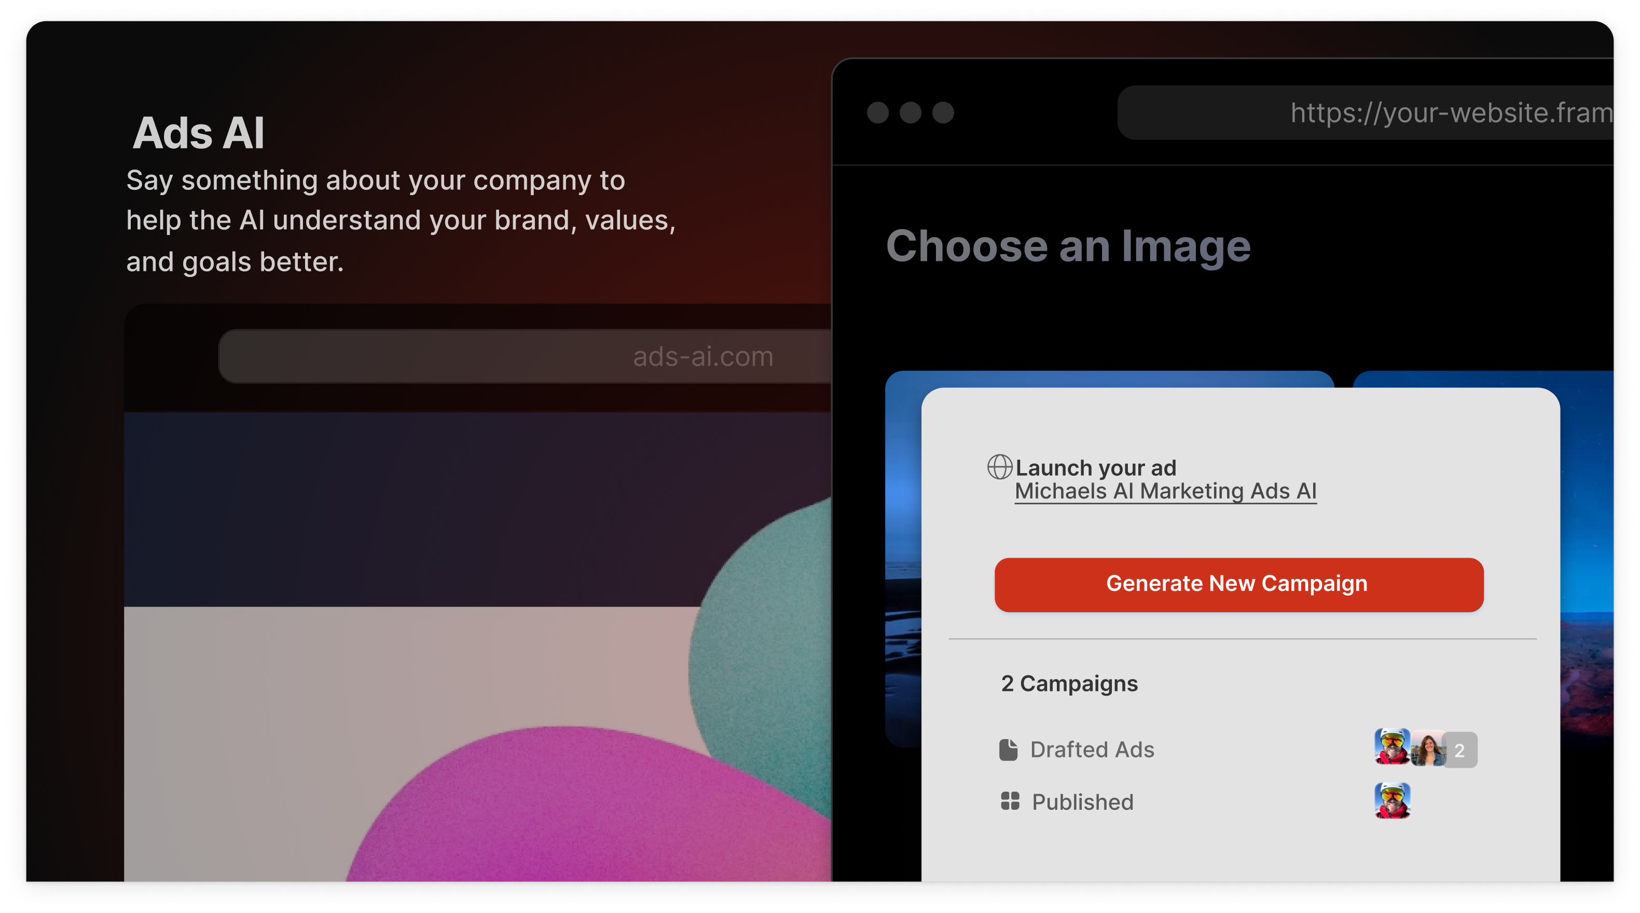This screenshot has width=1640, height=913.
Task: Click the globe icon beside Launch your ad
Action: [x=999, y=467]
